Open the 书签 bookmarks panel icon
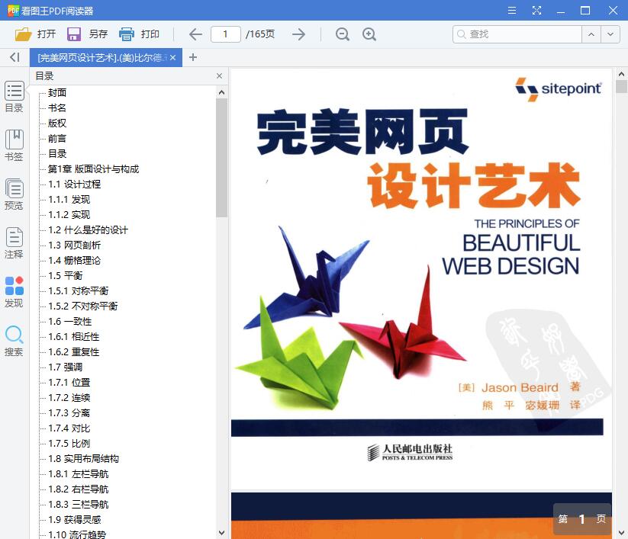 [14, 143]
